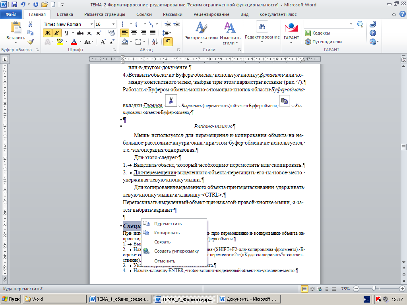
Task: Click the zoom slider handle
Action: coord(374,288)
